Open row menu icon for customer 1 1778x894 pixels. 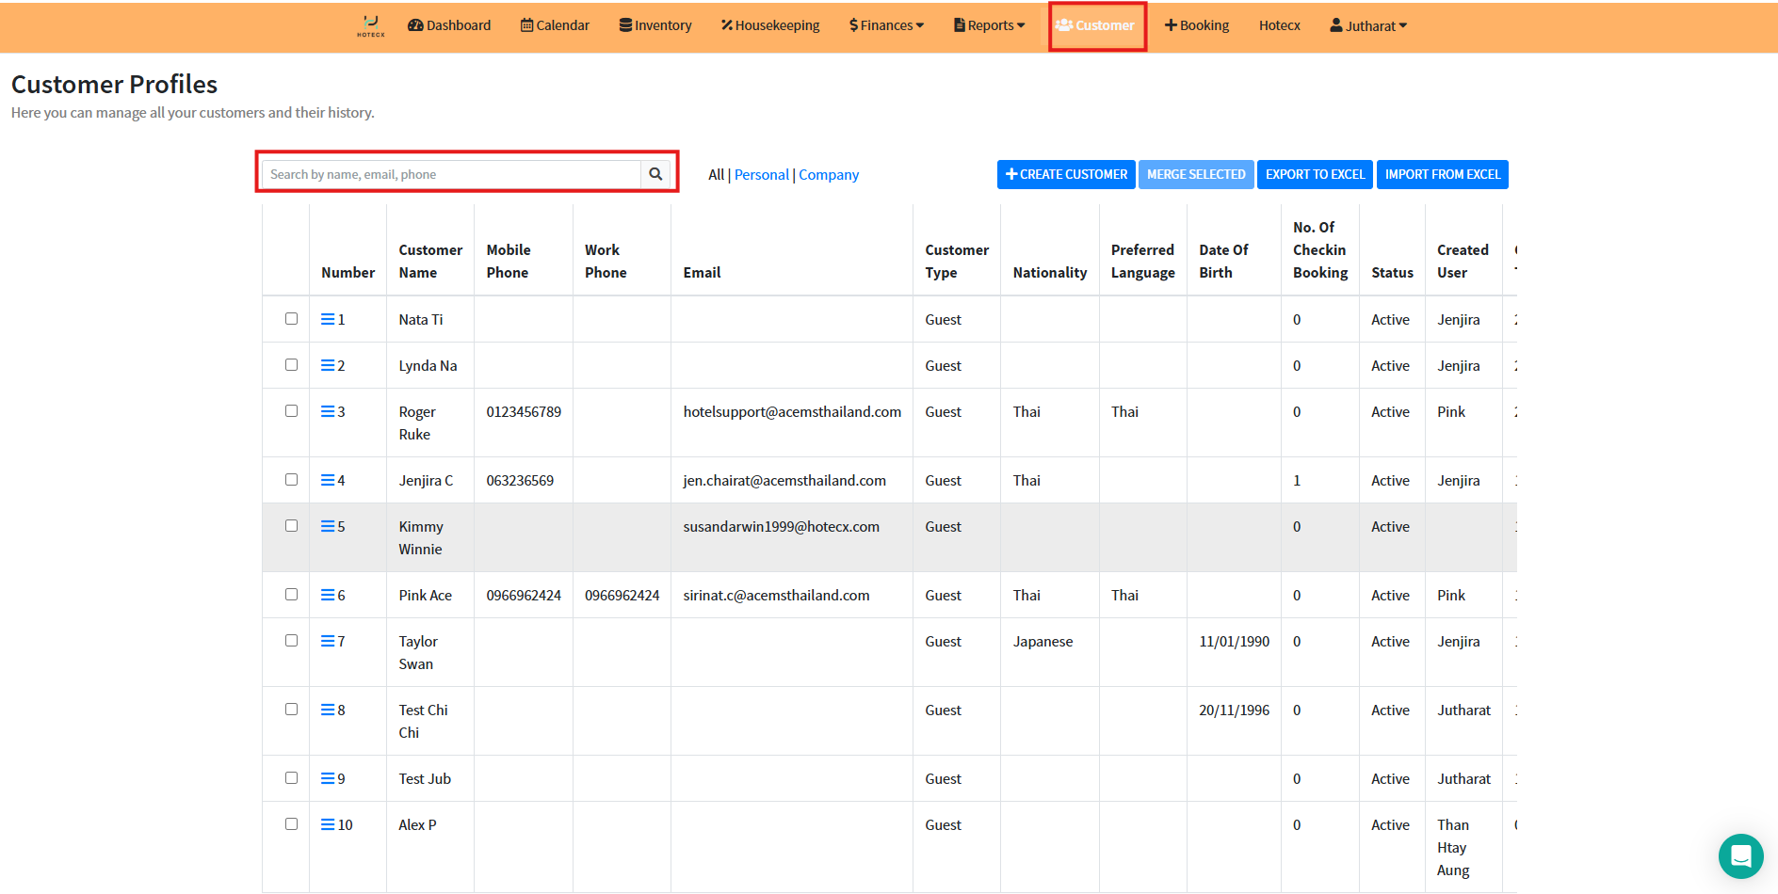(328, 319)
